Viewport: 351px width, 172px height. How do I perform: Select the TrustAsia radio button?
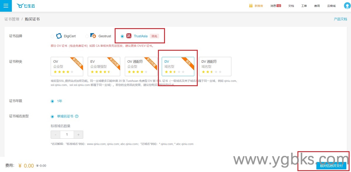coord(122,36)
